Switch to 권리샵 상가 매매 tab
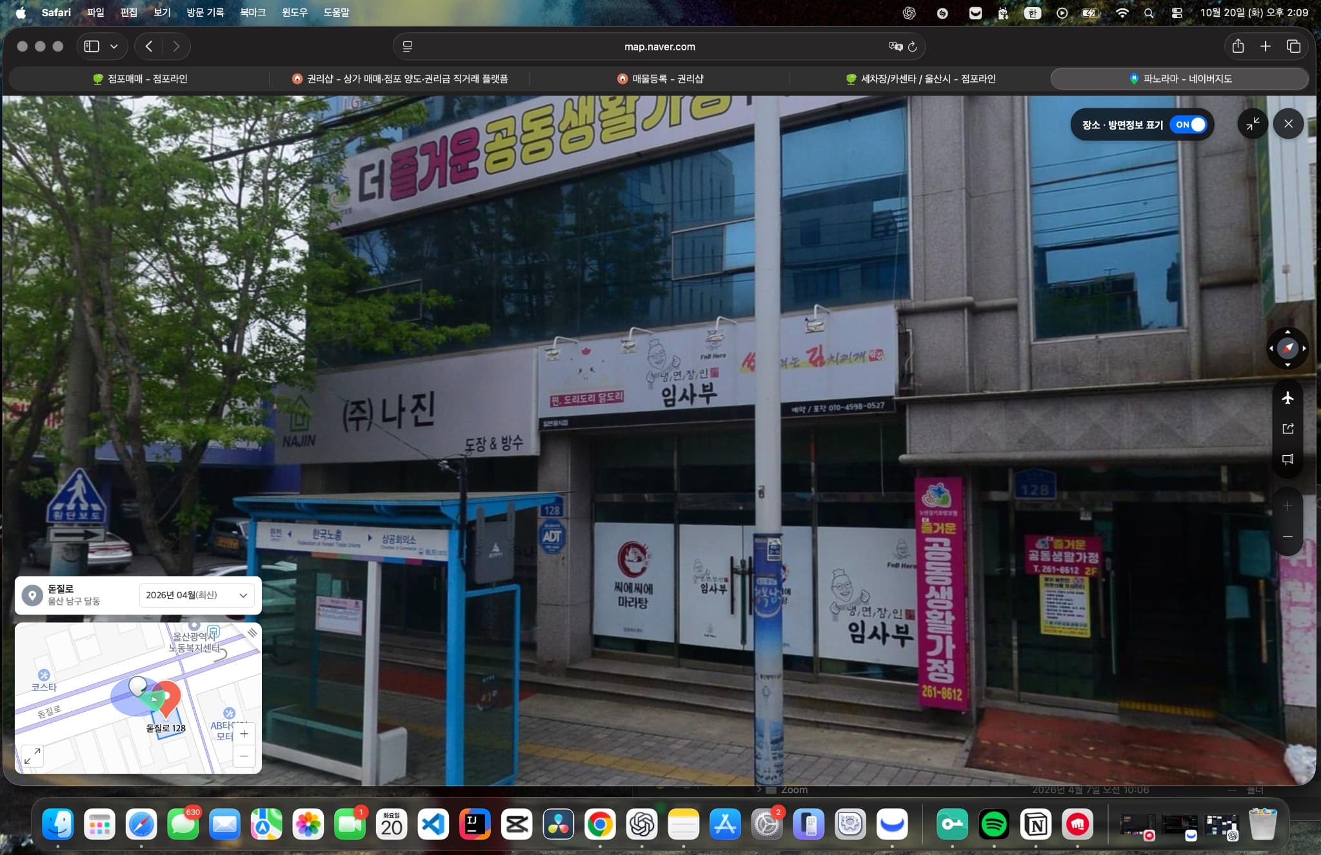This screenshot has height=855, width=1321. [400, 79]
